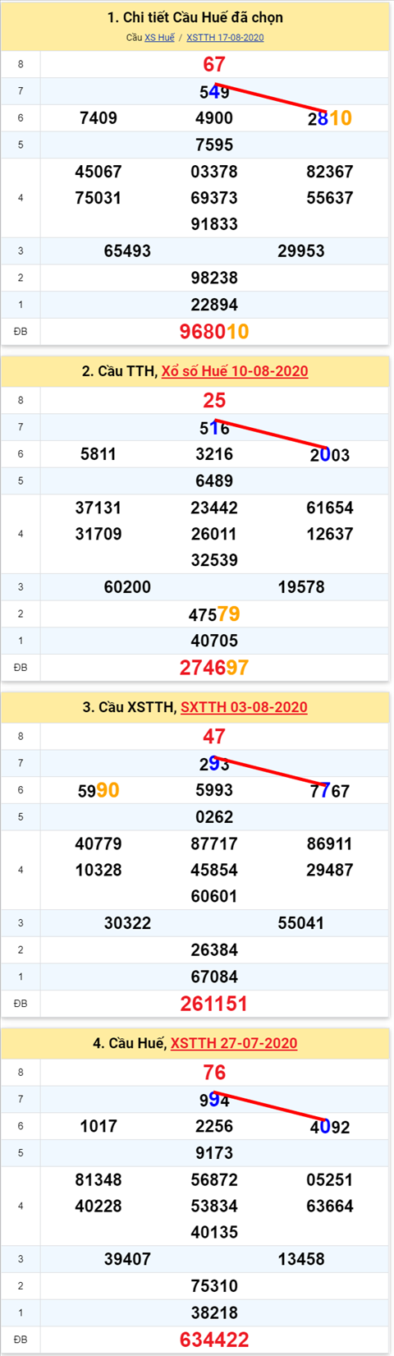
Task: Select the number 994
Action: point(214,1100)
